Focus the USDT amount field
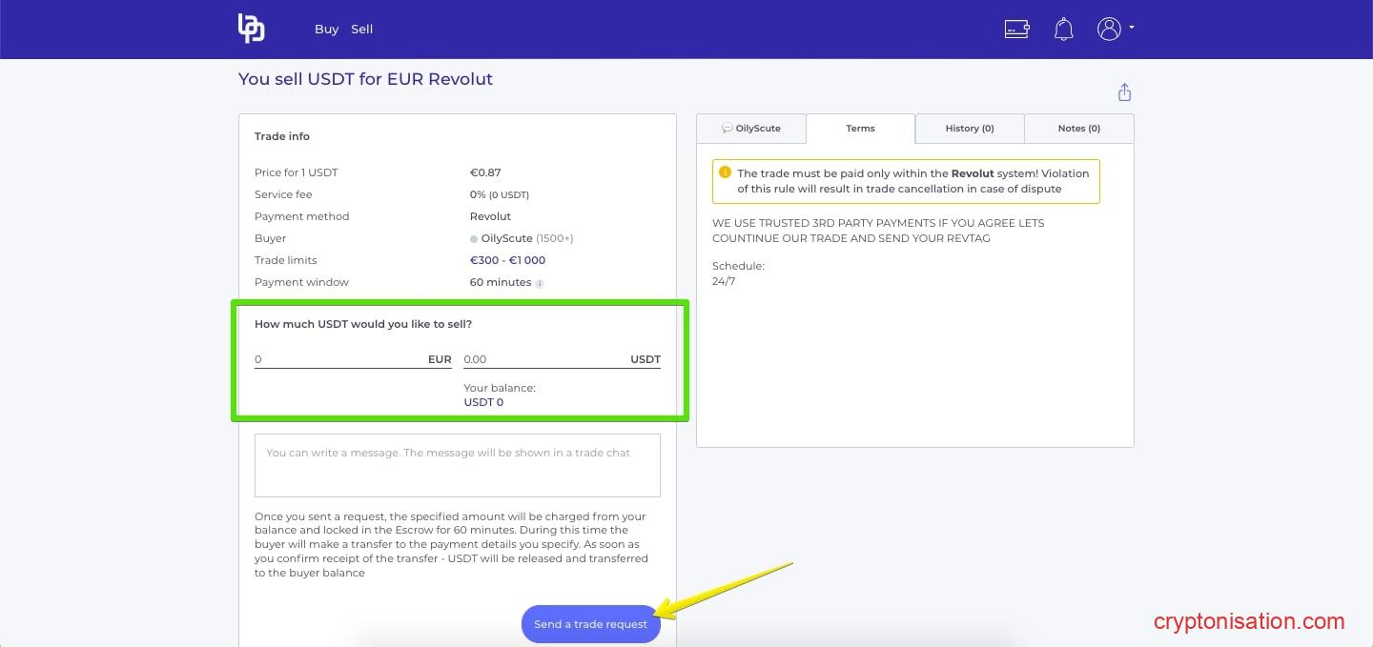 (543, 359)
